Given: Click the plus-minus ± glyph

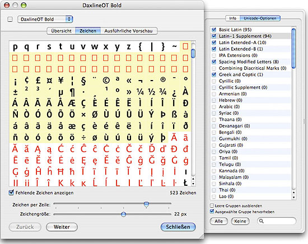Looking at the screenshot, I should pos(15,92).
